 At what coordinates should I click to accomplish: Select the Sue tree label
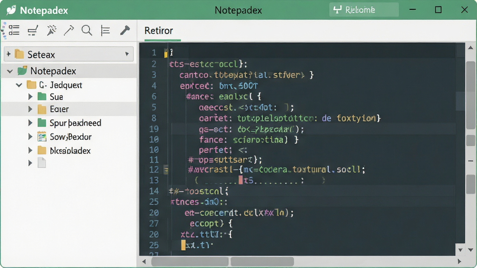(56, 97)
